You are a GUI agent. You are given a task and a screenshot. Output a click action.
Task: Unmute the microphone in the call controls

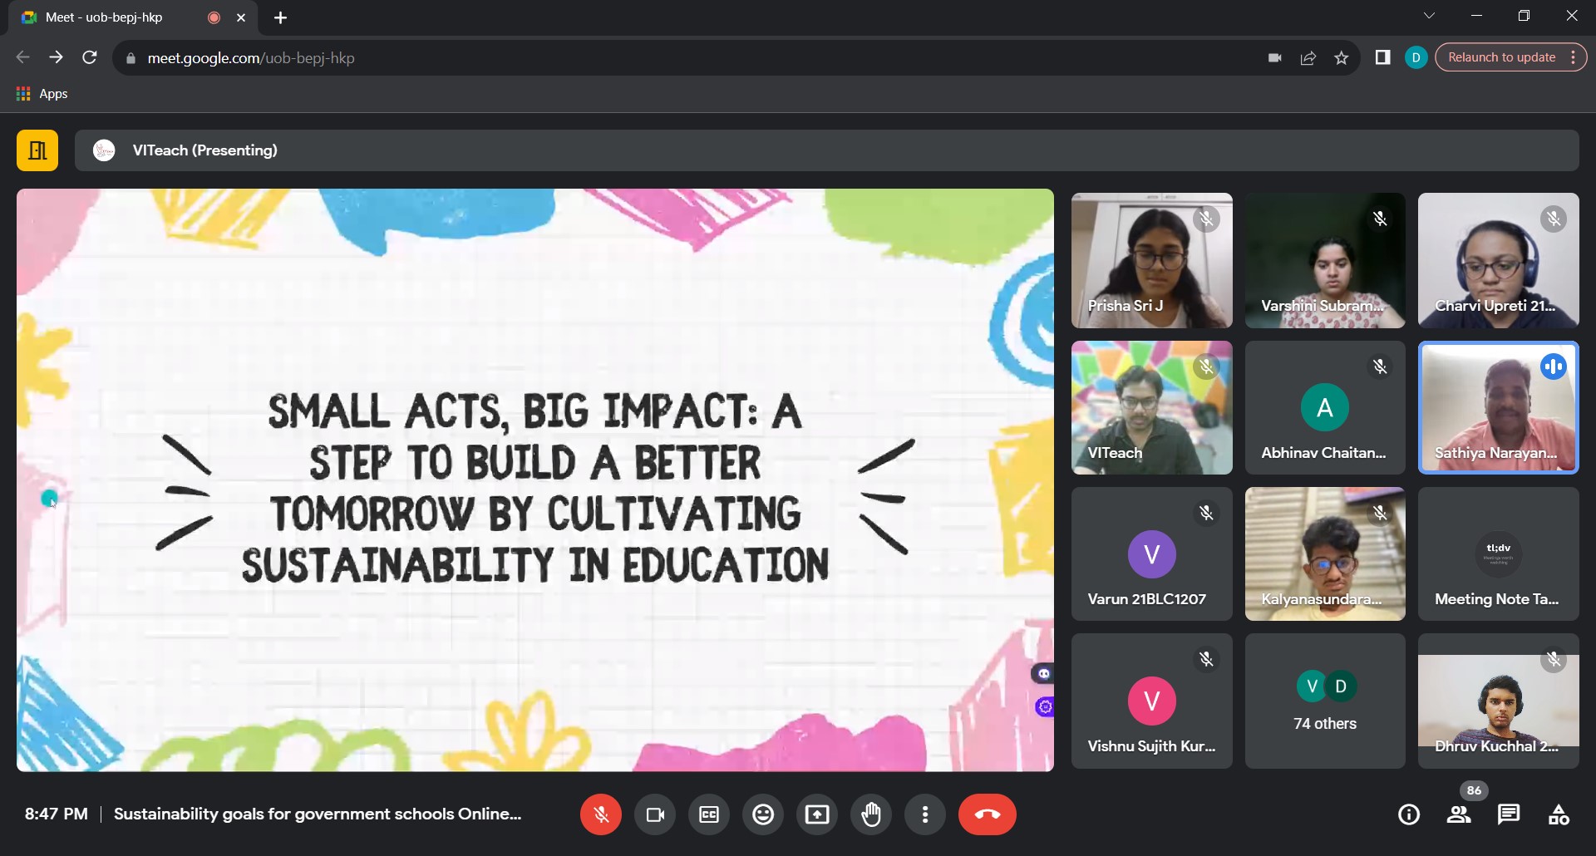click(600, 814)
